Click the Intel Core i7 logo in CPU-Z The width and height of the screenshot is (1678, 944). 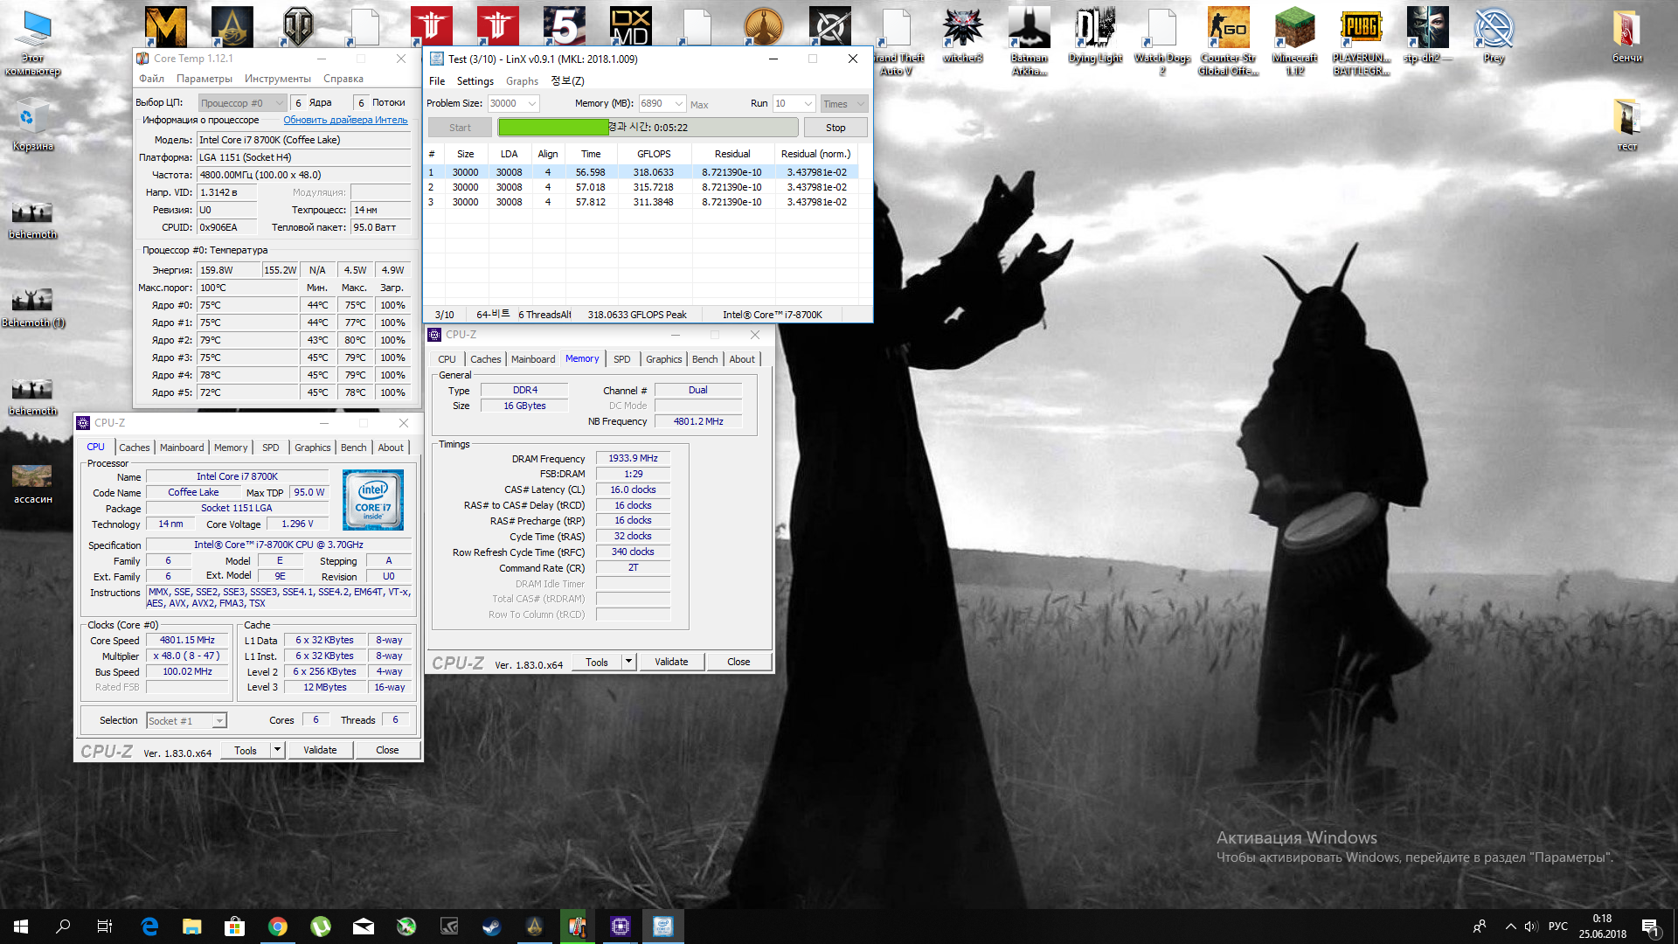coord(373,500)
